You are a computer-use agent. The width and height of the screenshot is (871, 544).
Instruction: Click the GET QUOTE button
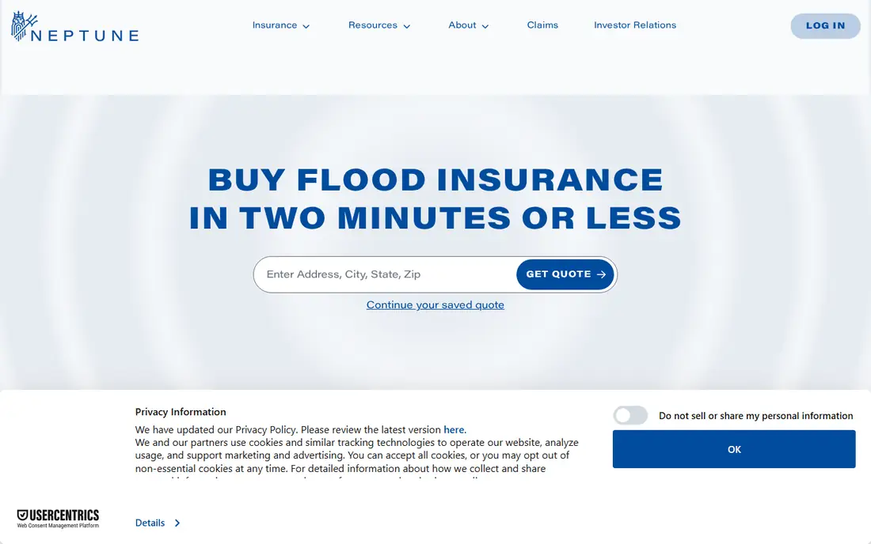[565, 274]
